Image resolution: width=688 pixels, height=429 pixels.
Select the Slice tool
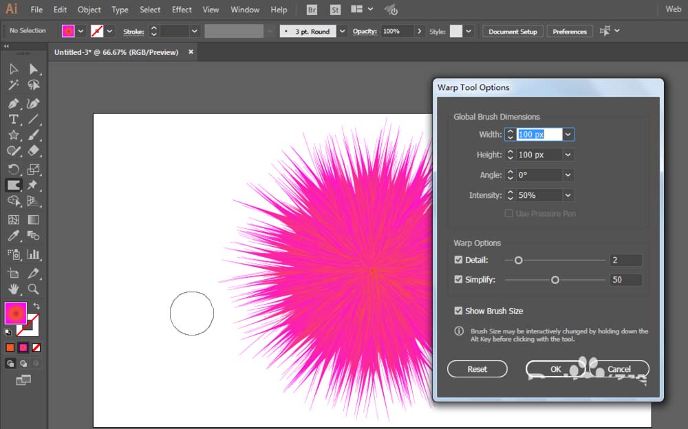coord(33,273)
